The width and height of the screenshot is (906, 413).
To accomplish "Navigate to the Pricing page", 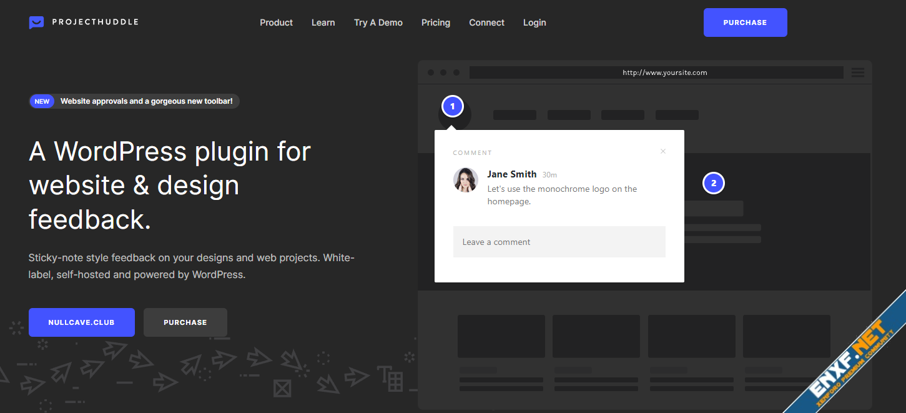I will coord(436,22).
